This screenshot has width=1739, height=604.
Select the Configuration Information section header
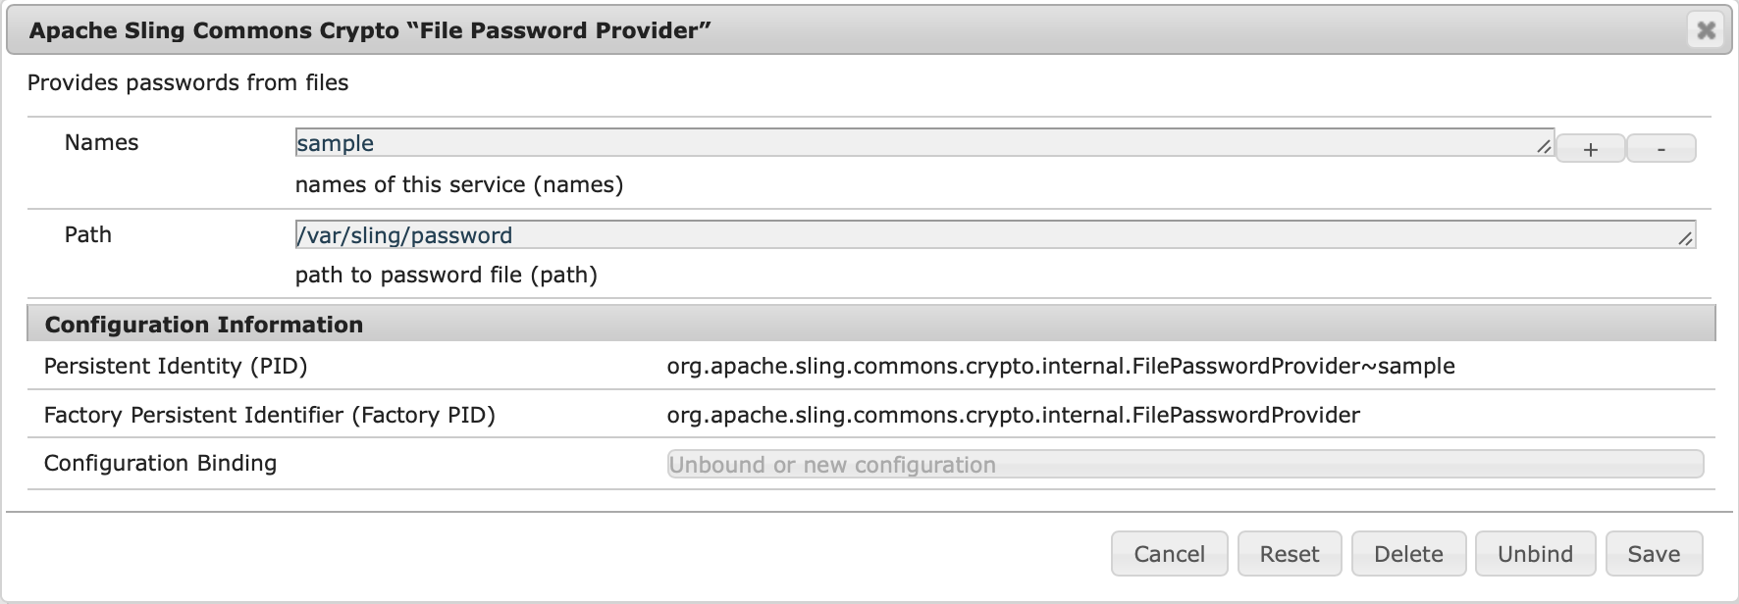coord(204,325)
